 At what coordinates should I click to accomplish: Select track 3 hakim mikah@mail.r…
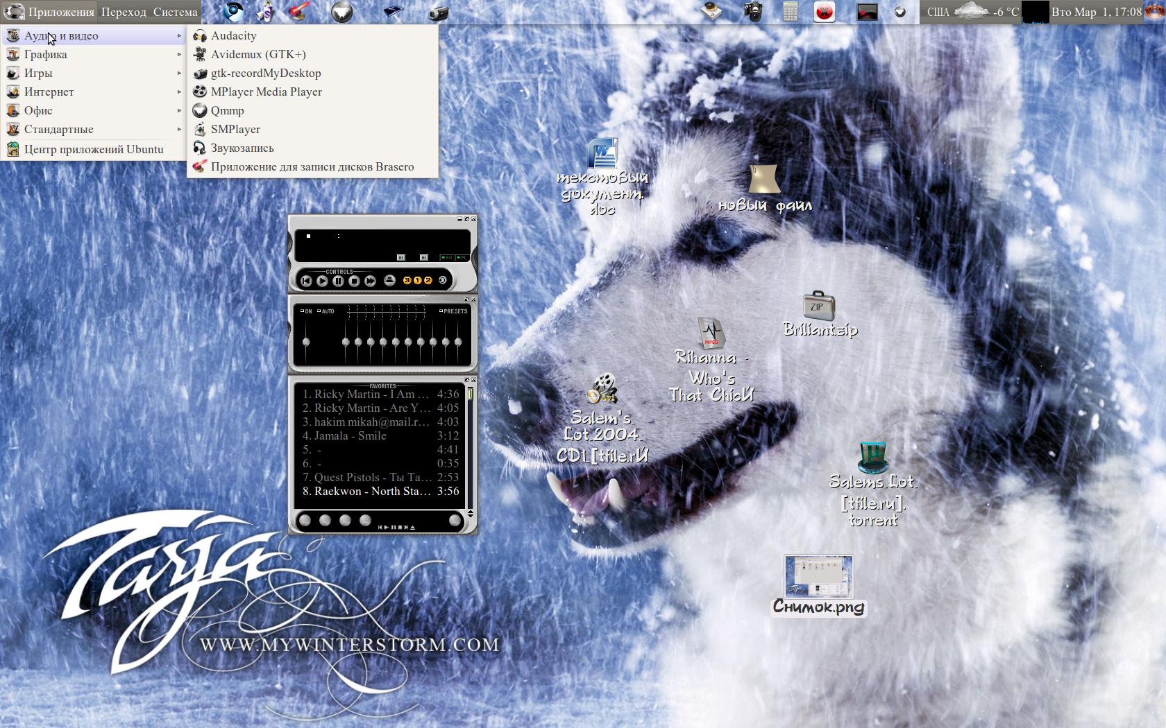coord(380,422)
